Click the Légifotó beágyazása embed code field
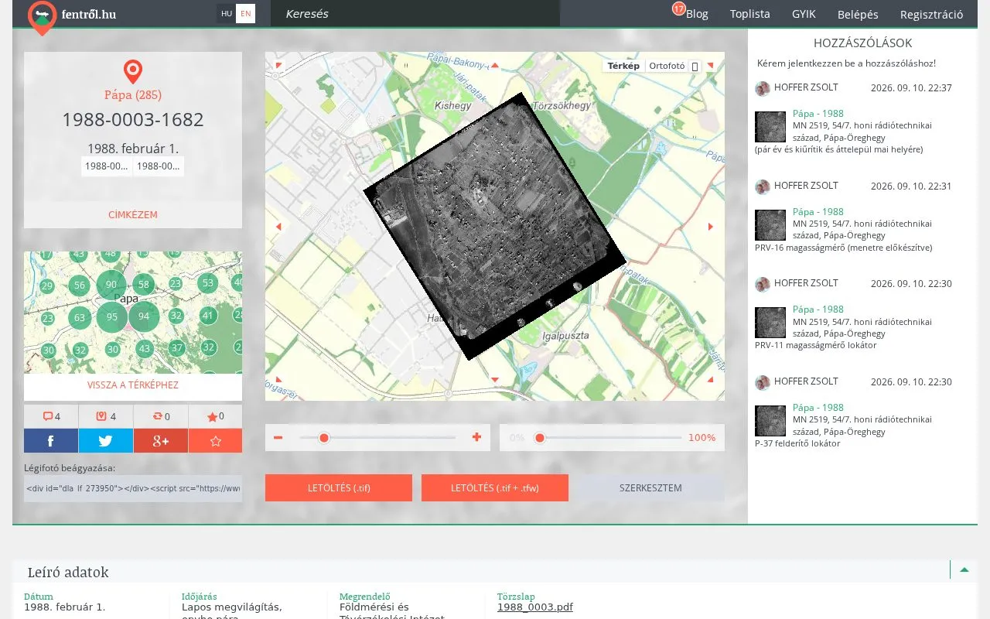Viewport: 990px width, 619px height. 133,488
